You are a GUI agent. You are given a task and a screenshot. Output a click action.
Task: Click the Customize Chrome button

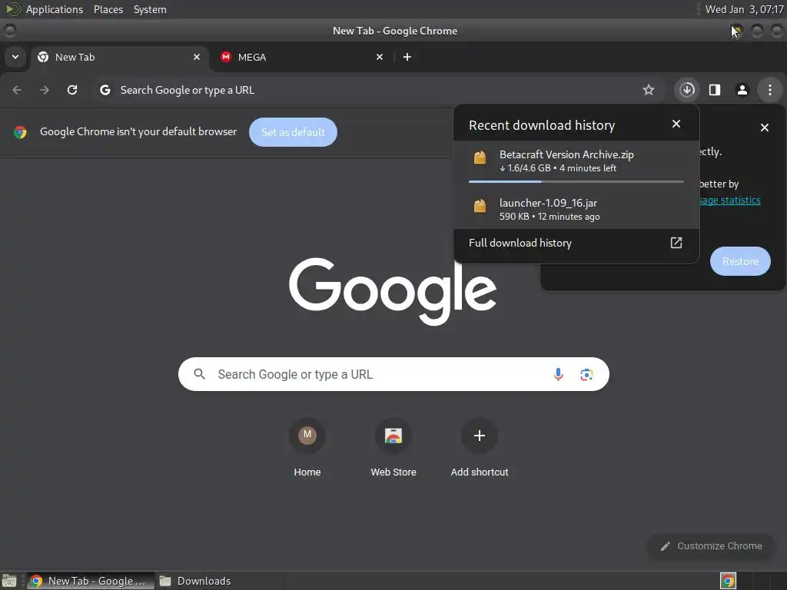coord(711,546)
